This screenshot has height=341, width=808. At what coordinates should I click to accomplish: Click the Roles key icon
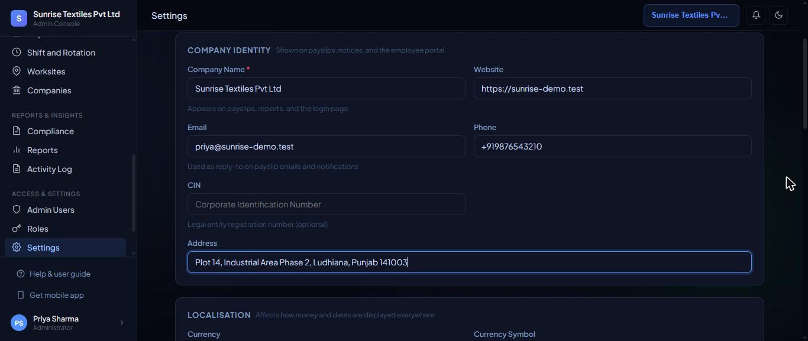[17, 229]
